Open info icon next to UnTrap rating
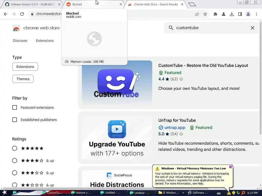This screenshot has height=196, width=262. coord(181,134)
